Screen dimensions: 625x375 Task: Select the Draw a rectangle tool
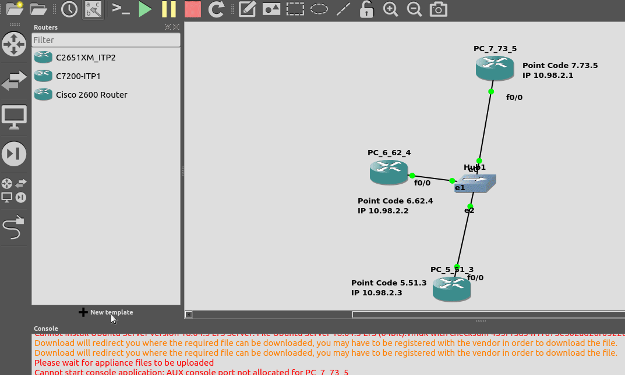coord(295,9)
